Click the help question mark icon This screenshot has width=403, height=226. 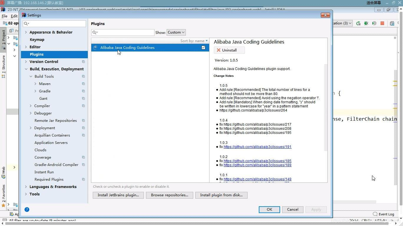27,210
